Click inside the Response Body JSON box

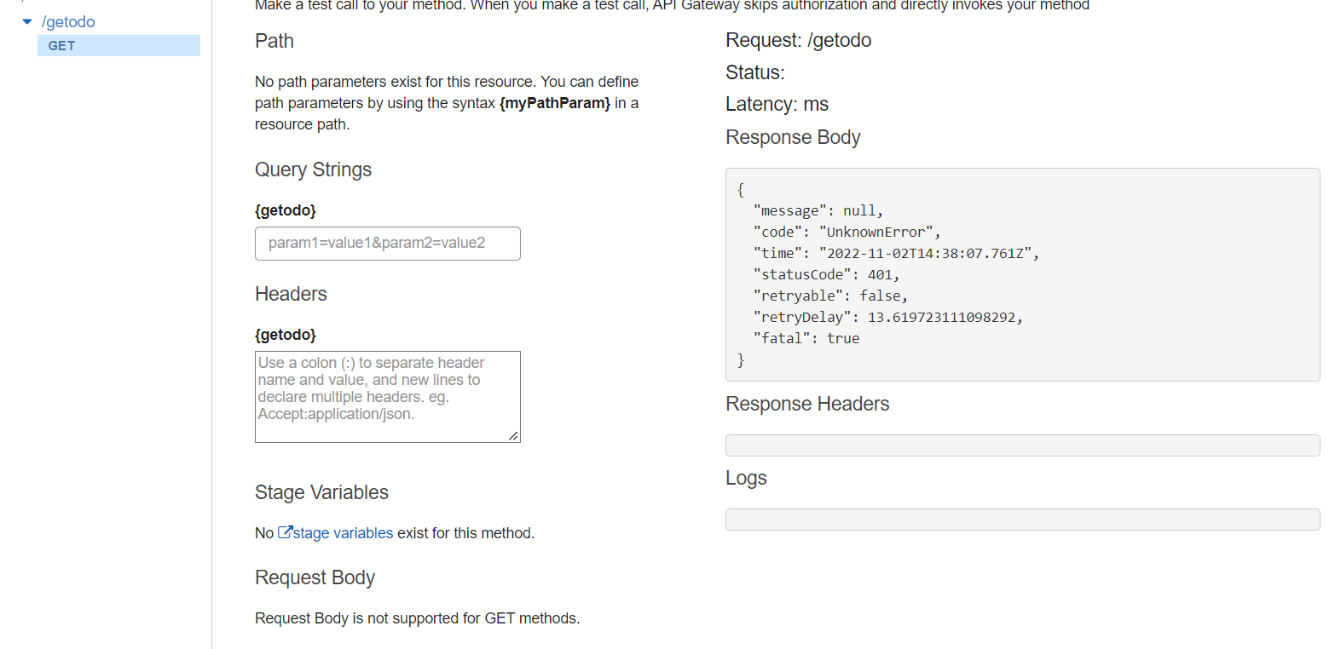1021,274
